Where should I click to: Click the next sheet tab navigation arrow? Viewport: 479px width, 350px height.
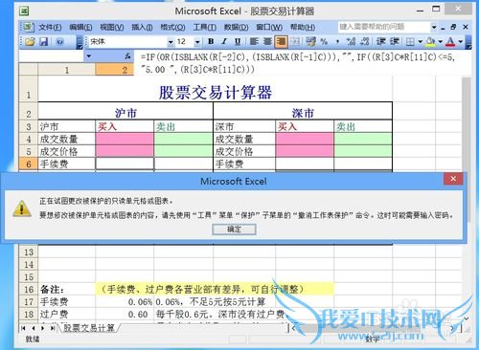[43, 328]
